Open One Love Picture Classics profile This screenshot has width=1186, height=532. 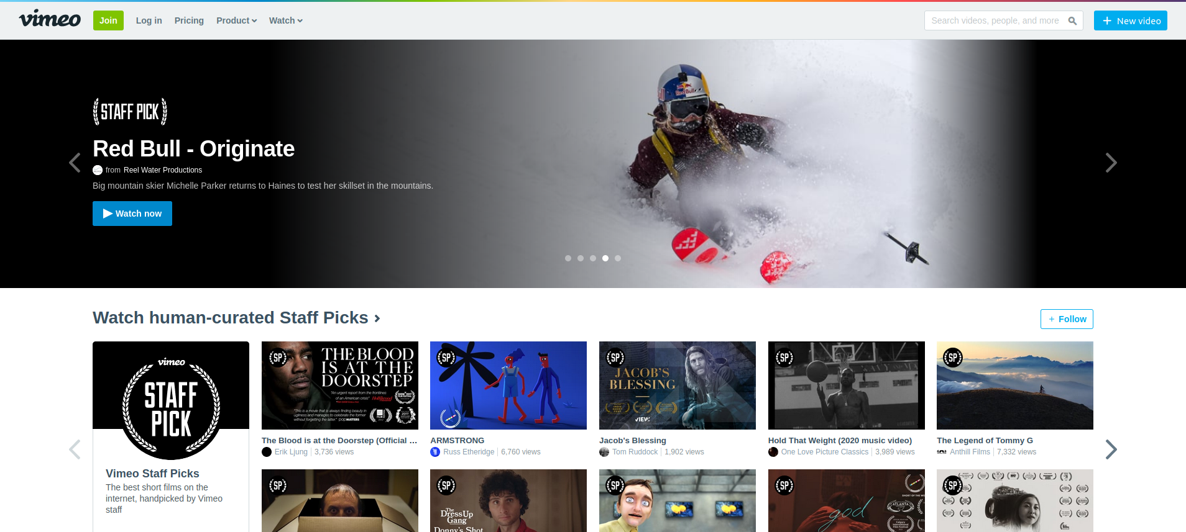[825, 452]
